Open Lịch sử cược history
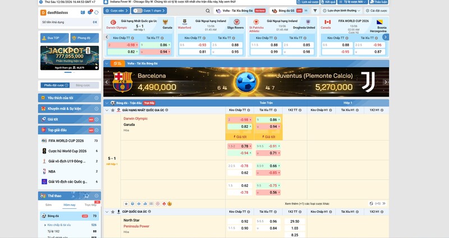The height and width of the screenshot is (238, 449). pyautogui.click(x=308, y=2)
